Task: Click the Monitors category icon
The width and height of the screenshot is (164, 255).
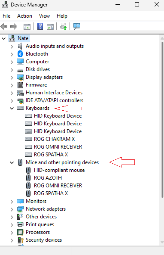Action: point(20,201)
